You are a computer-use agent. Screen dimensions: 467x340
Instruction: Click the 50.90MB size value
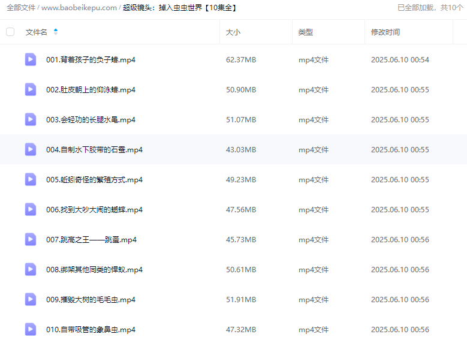(241, 90)
